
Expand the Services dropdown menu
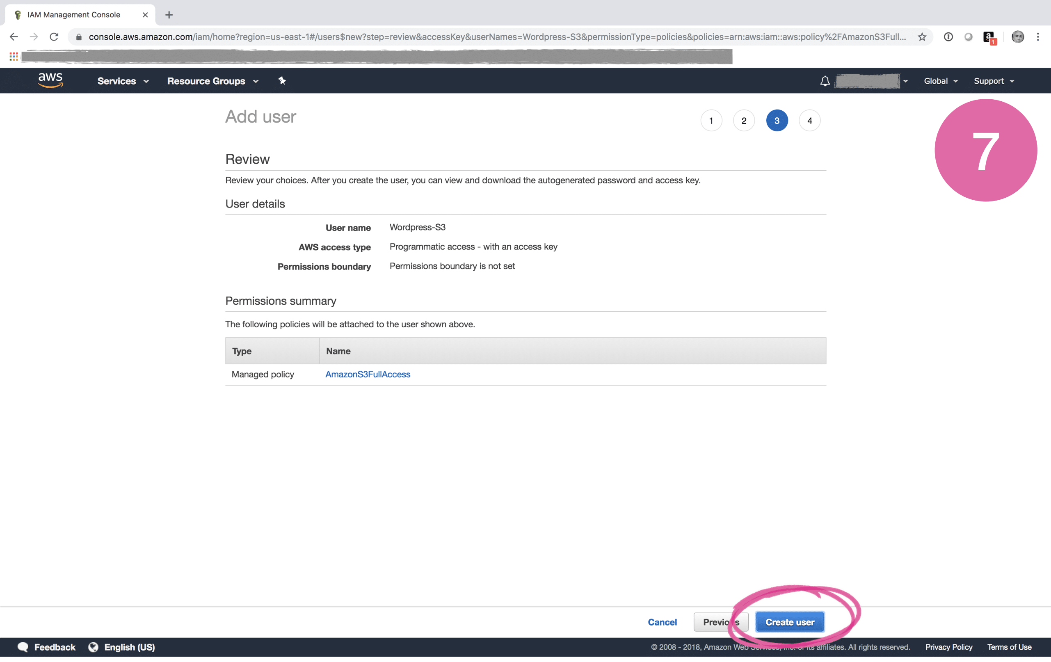tap(123, 81)
